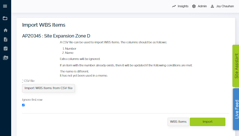Choose Import WBS Items from CSV file
Viewport: 239px width, 136px height.
(49, 88)
